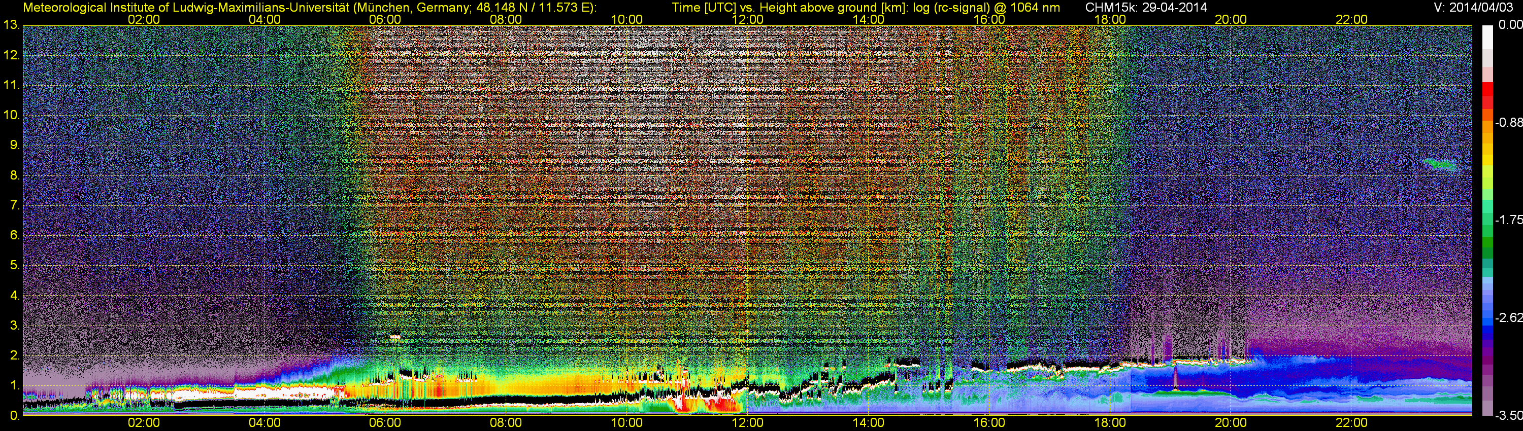Viewport: 1523px width, 431px height.
Task: Click the 08:00 label on top time axis
Action: tap(506, 19)
